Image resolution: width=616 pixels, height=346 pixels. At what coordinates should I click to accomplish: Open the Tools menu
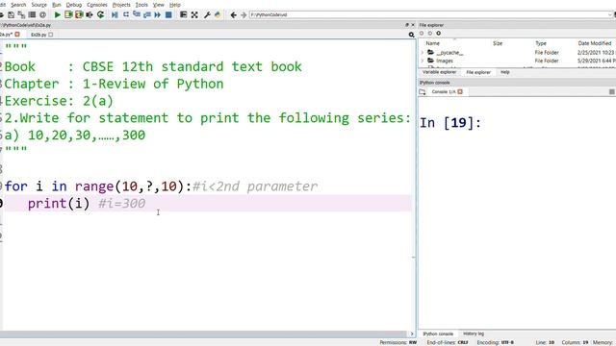(x=141, y=5)
